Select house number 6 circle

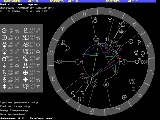click(106, 84)
